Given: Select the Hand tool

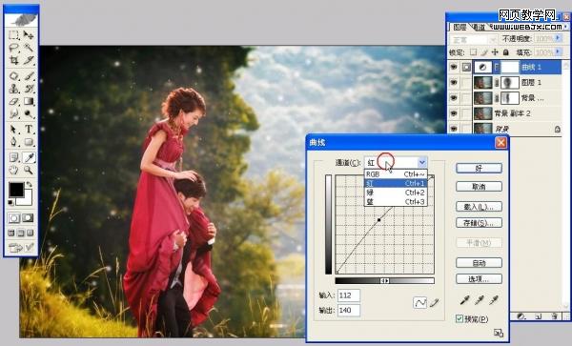Looking at the screenshot, I should pyautogui.click(x=14, y=170).
